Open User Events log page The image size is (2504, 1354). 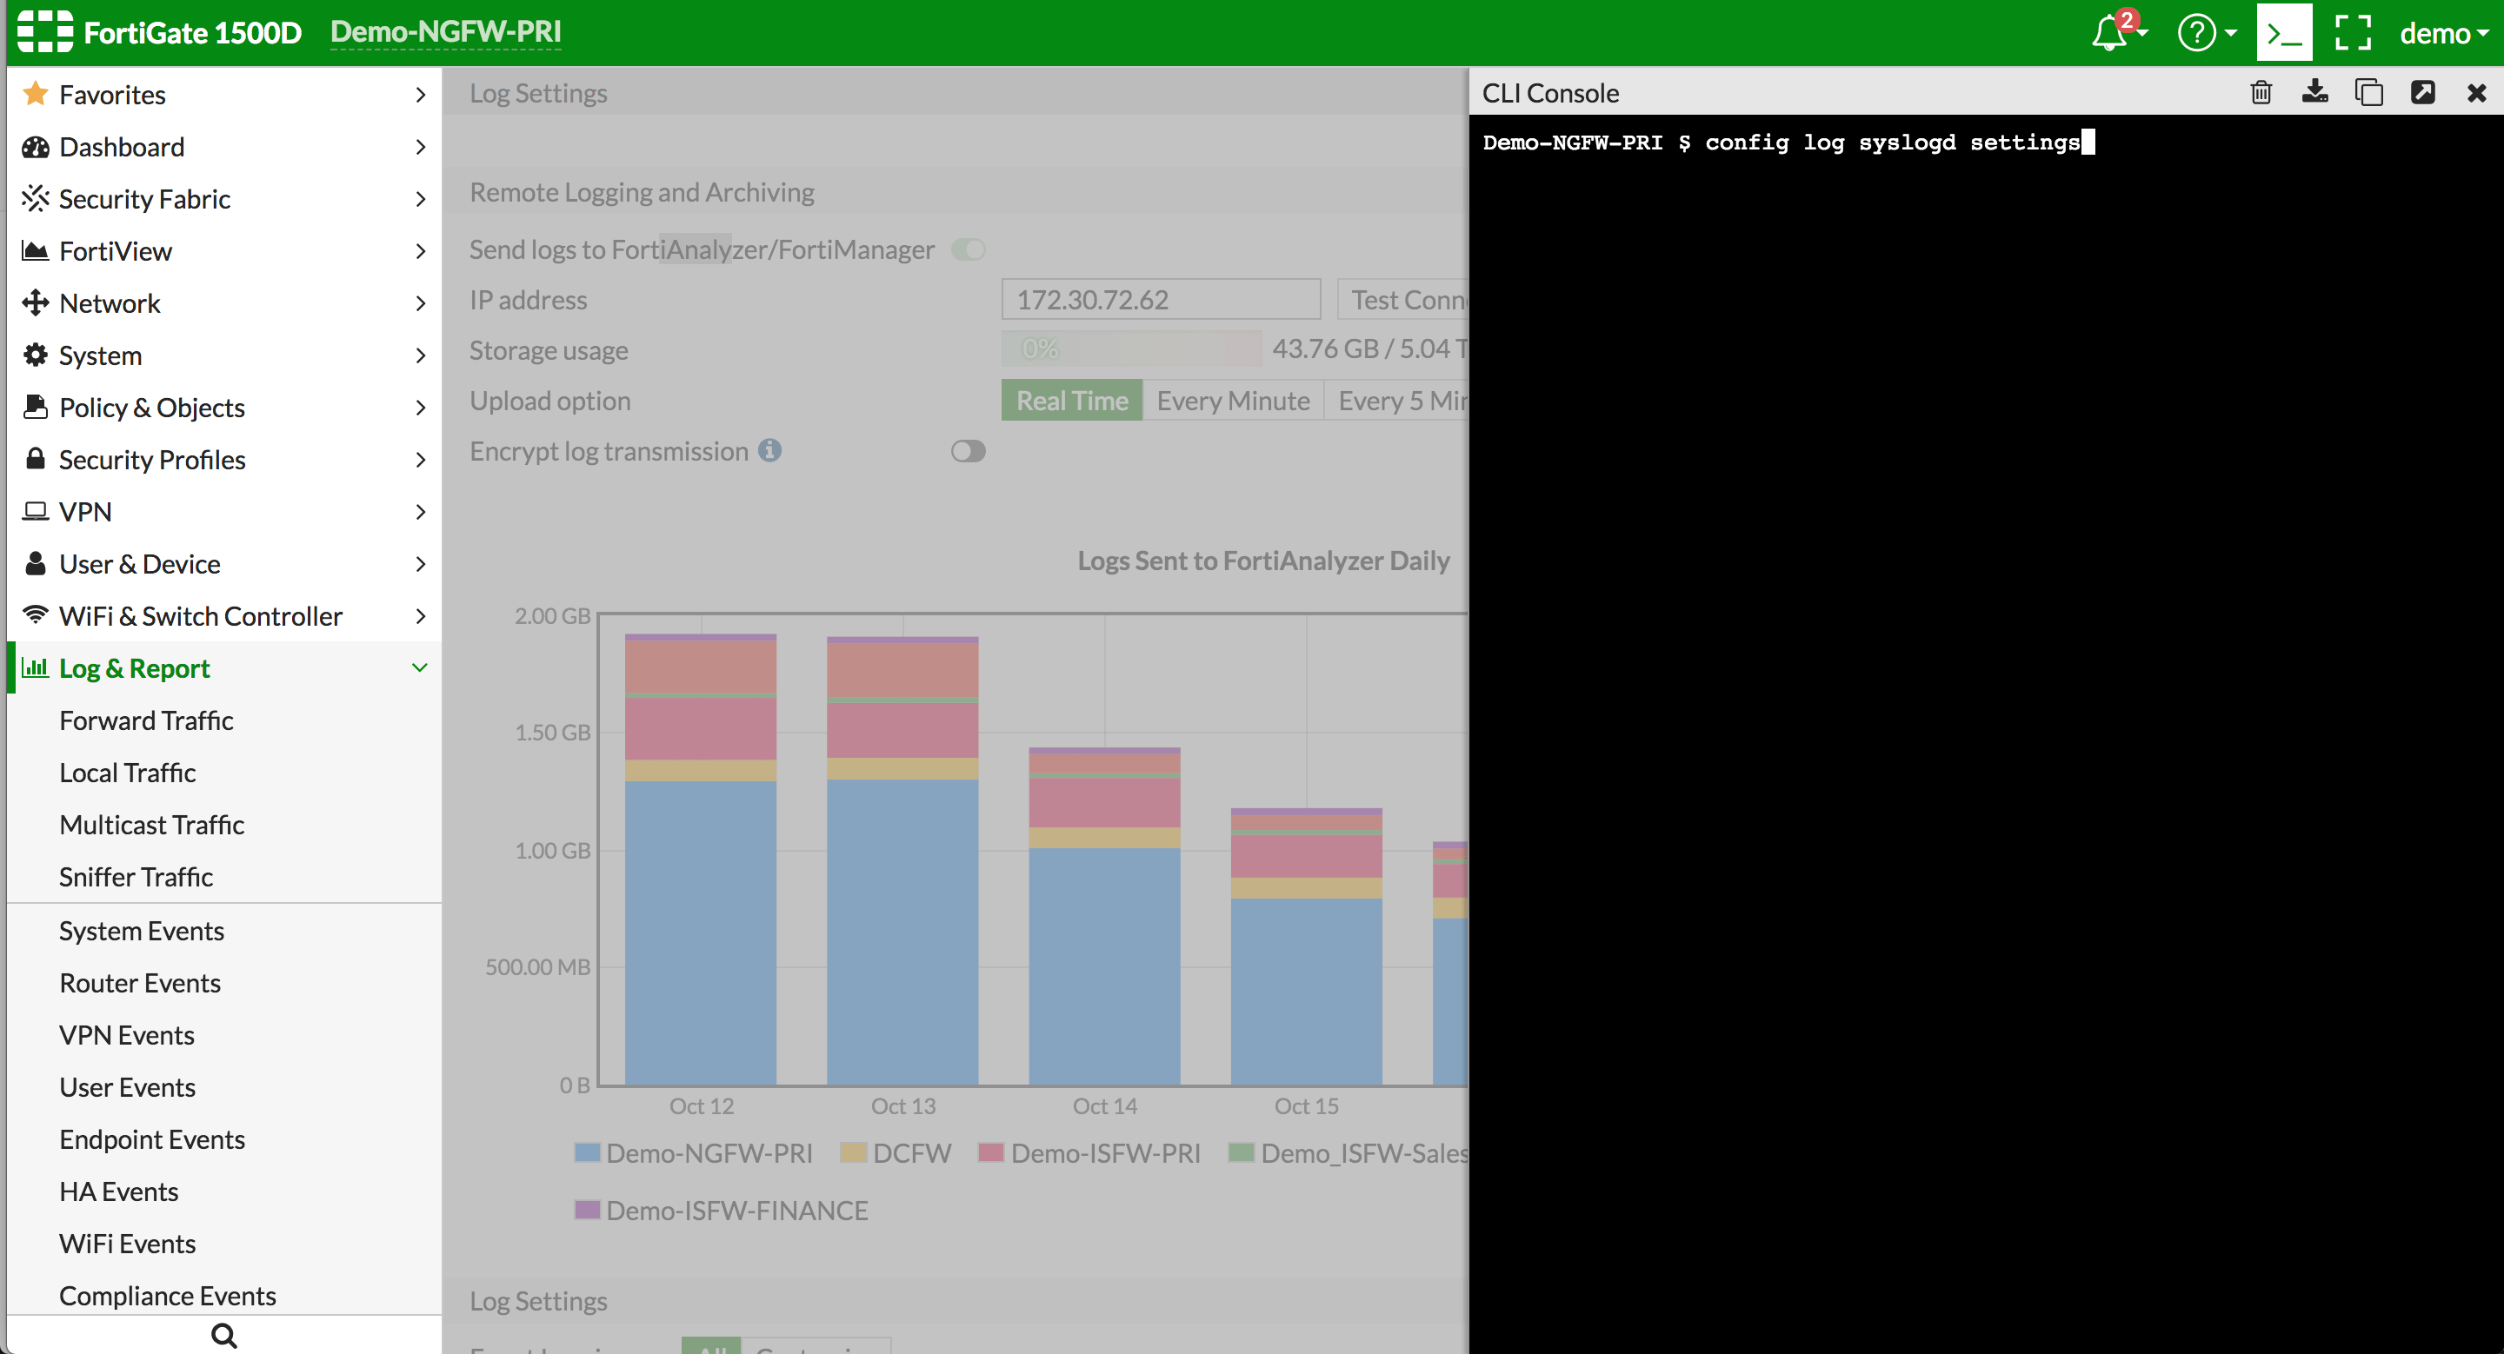(127, 1087)
